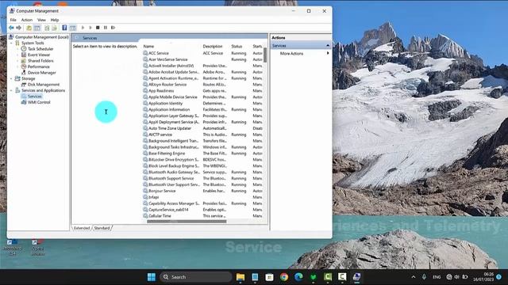Open the taskbar clock and date

[x=483, y=277]
